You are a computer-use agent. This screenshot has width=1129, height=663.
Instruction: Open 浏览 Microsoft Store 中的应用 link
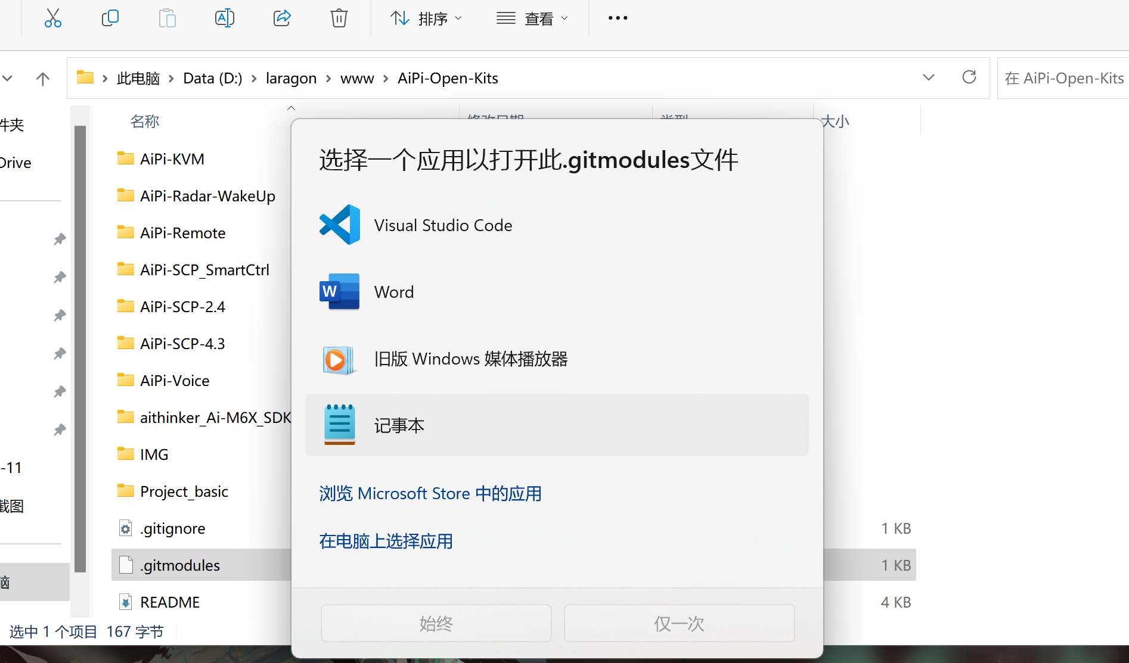pyautogui.click(x=430, y=493)
